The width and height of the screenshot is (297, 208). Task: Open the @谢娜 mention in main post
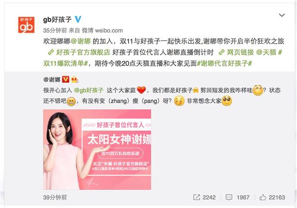[81, 41]
